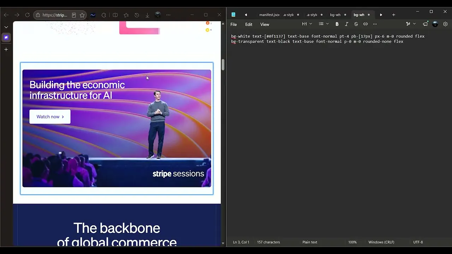Open a new browser tab with plus
The image size is (452, 254).
pyautogui.click(x=6, y=50)
